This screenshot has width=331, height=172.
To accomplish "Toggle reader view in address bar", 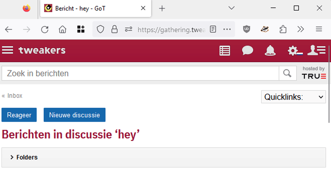I will [213, 29].
